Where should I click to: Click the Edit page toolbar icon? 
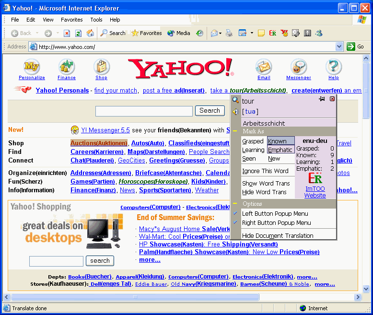(x=243, y=33)
